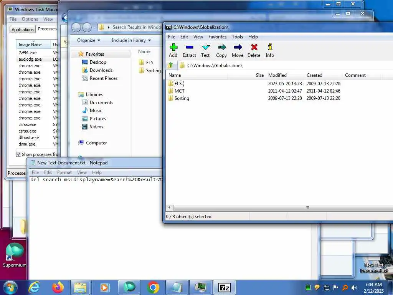The image size is (393, 295).
Task: Sort 7-Zip list by Modified column
Action: point(285,75)
